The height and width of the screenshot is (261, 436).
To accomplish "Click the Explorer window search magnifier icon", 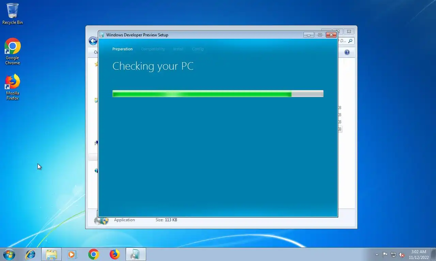I will (351, 41).
